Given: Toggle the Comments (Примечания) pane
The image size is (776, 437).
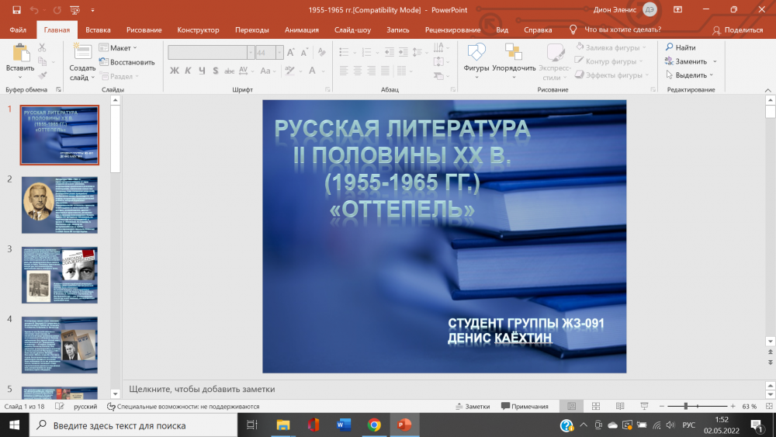Looking at the screenshot, I should 525,406.
